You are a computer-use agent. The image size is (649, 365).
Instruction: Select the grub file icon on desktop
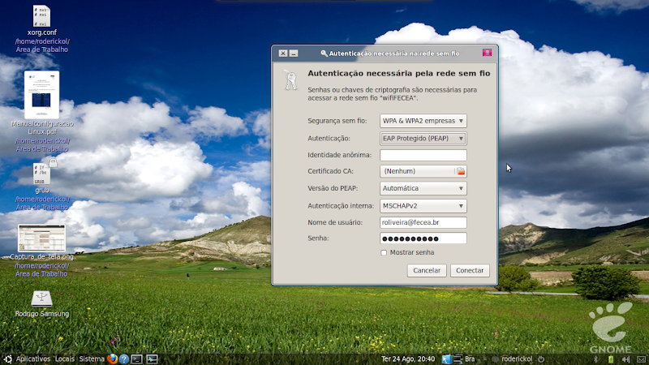click(42, 174)
